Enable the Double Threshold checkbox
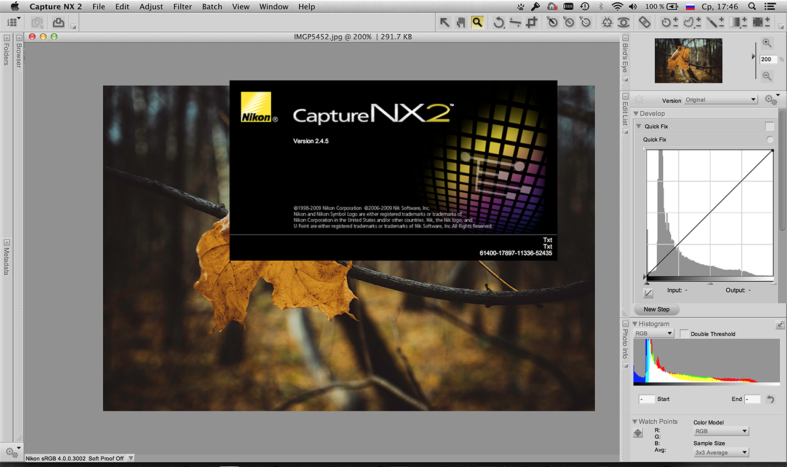The height and width of the screenshot is (467, 787). point(684,334)
